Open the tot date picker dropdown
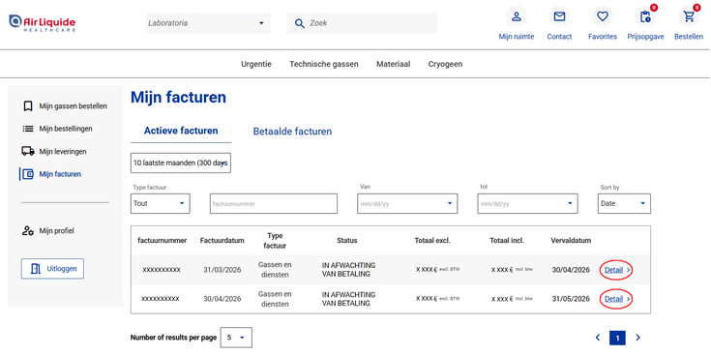This screenshot has width=711, height=356. [x=527, y=203]
